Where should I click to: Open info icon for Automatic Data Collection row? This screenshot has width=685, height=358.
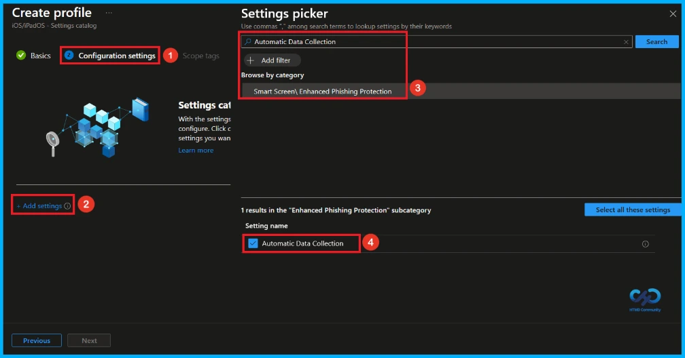[646, 244]
